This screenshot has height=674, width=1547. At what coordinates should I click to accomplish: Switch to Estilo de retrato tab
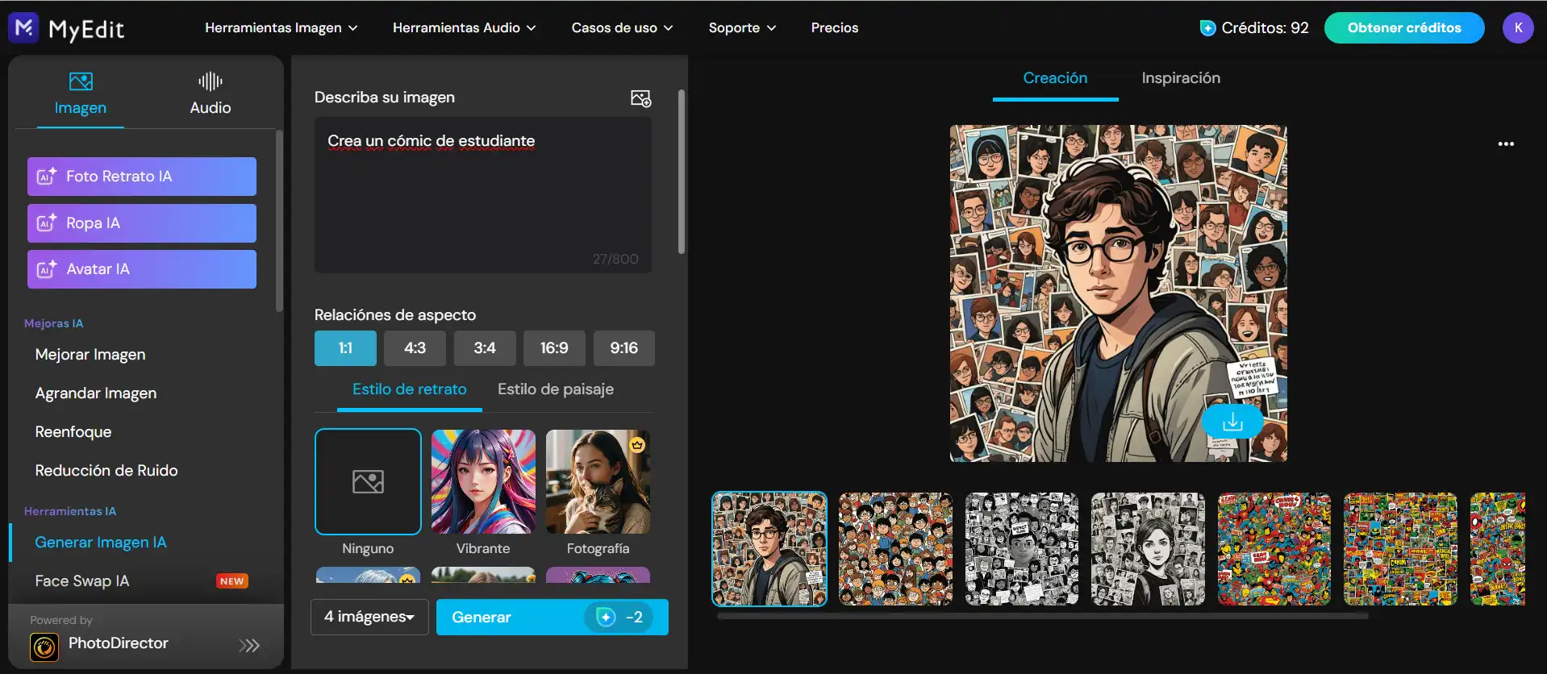click(410, 389)
